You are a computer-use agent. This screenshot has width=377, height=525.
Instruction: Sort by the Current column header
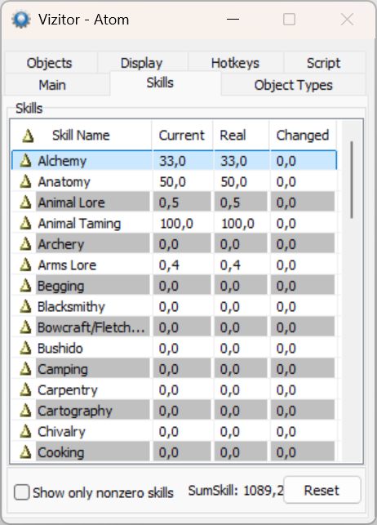tap(182, 136)
